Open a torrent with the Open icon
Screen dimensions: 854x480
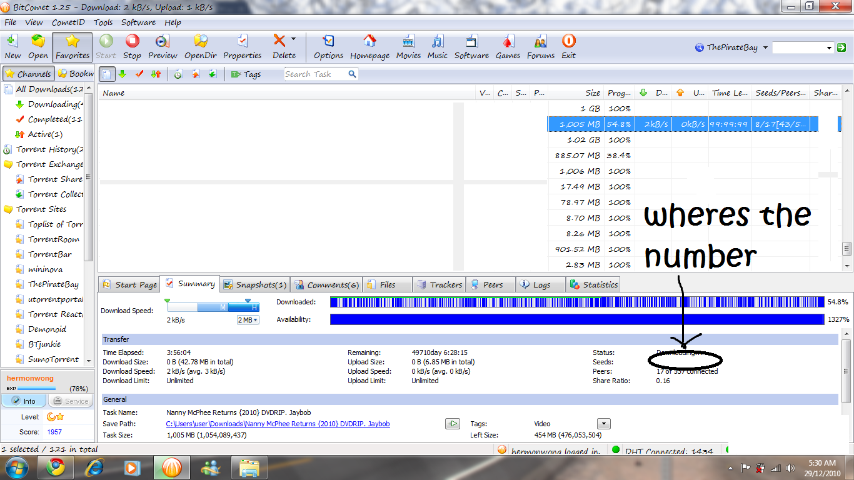click(38, 47)
